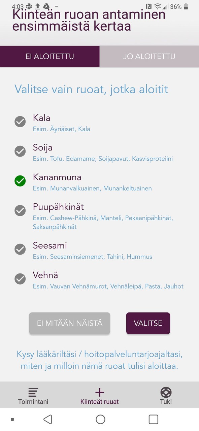Tap the battery indicator in the status bar
199x431 pixels.
click(x=186, y=6)
